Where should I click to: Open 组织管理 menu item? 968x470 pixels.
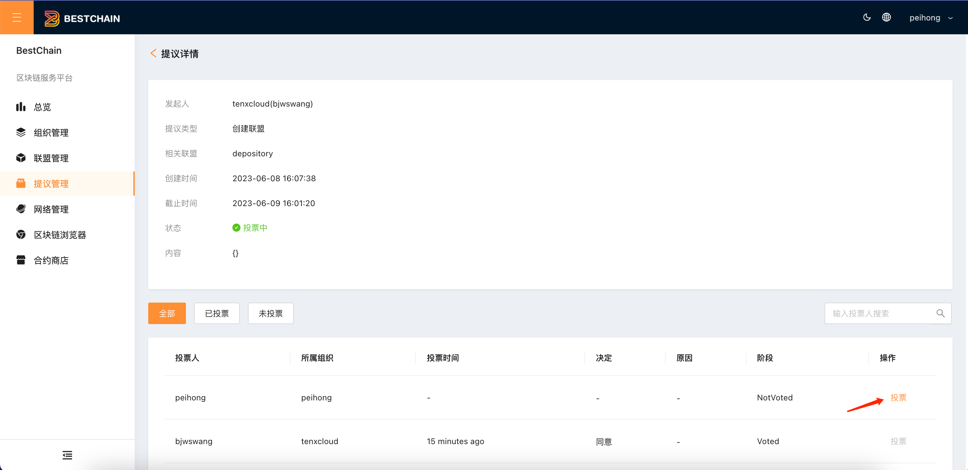click(67, 132)
